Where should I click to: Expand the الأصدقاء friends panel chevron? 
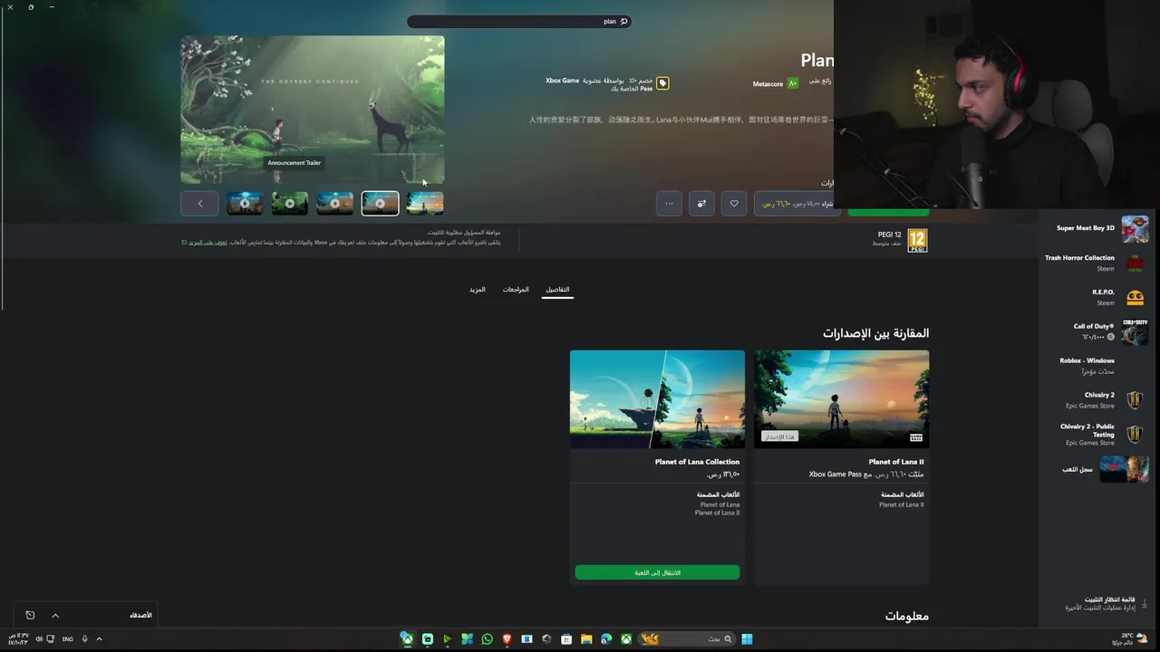pyautogui.click(x=55, y=616)
